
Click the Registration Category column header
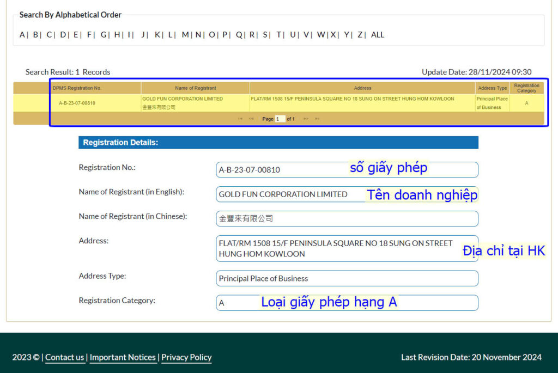[x=526, y=88]
